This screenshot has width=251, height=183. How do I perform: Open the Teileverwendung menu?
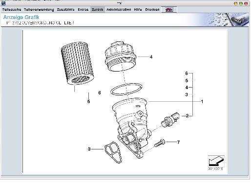[x=39, y=10]
